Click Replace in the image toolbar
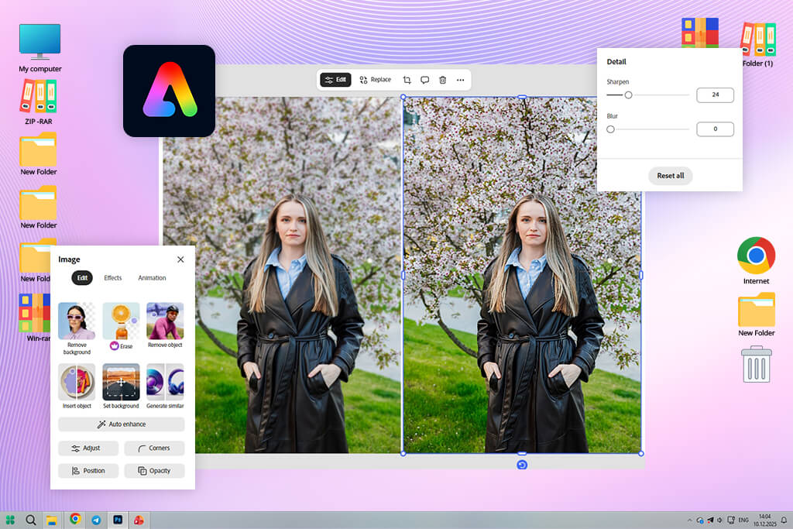 point(376,80)
